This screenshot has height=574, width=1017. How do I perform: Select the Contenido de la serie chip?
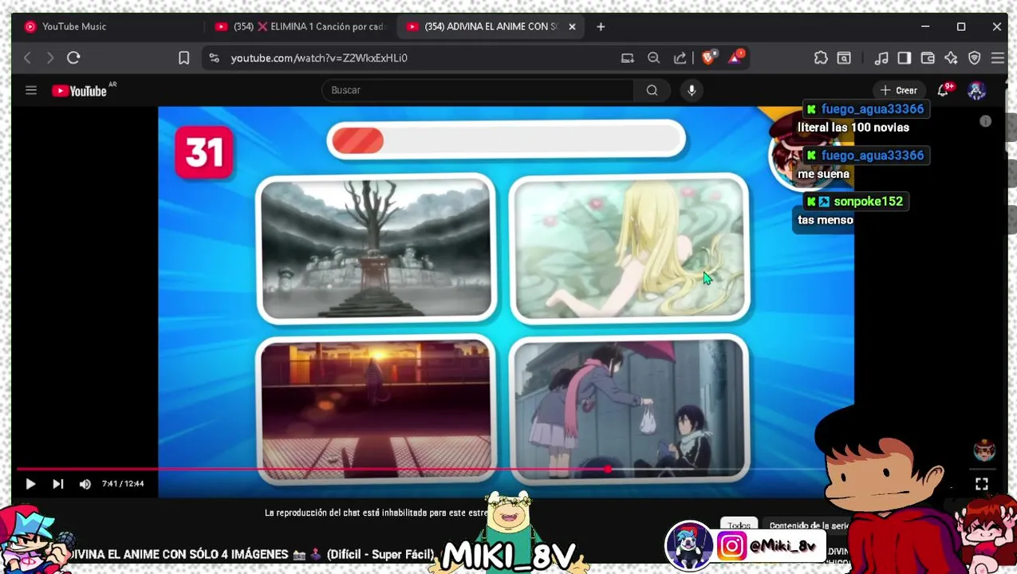[809, 525]
